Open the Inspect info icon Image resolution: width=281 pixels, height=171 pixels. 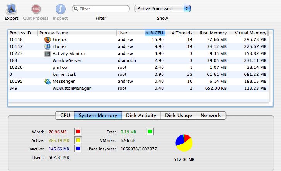click(x=60, y=9)
